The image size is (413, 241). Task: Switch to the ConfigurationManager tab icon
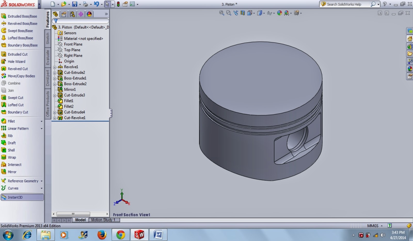pos(72,14)
